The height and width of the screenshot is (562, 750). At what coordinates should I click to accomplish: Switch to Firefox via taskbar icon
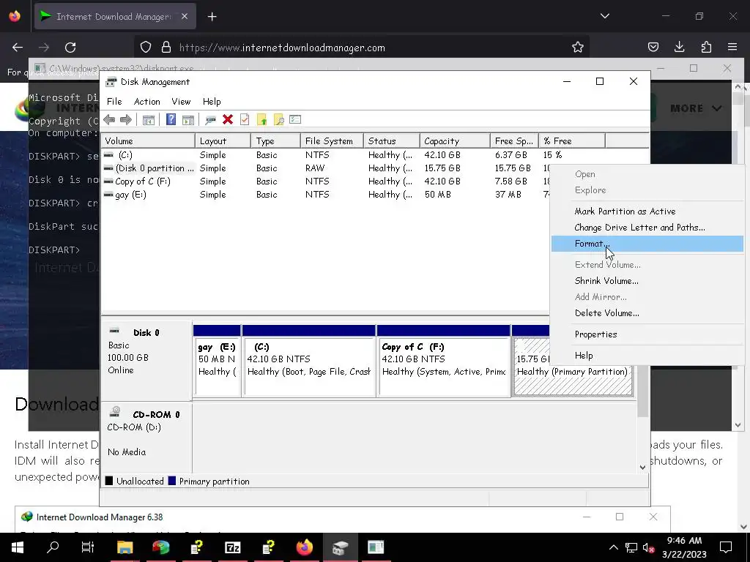click(304, 547)
